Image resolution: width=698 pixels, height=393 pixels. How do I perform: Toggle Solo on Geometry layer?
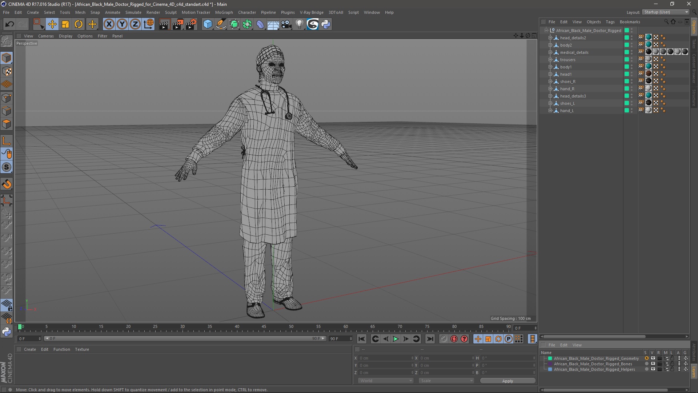click(x=646, y=358)
